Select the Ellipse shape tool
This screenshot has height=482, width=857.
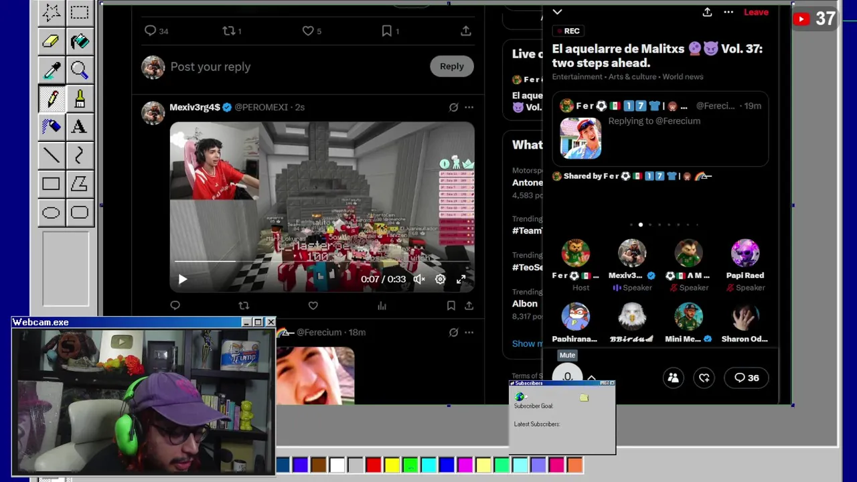tap(51, 213)
